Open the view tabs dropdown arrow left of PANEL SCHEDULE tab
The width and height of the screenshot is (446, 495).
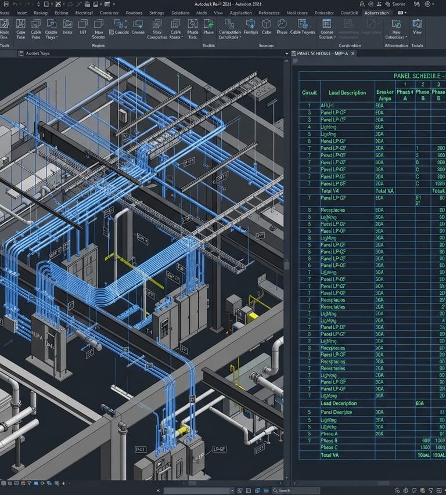tap(287, 53)
